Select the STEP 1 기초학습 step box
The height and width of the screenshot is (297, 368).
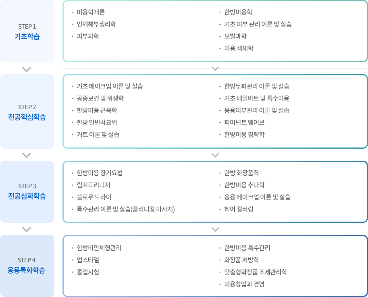point(27,31)
